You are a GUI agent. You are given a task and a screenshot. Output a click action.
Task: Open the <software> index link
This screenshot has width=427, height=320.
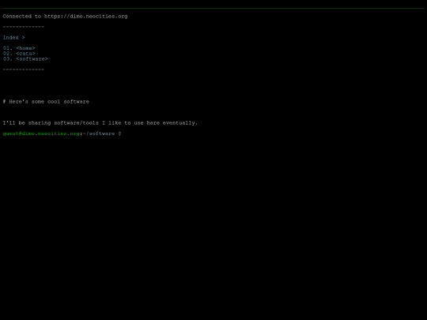32,58
